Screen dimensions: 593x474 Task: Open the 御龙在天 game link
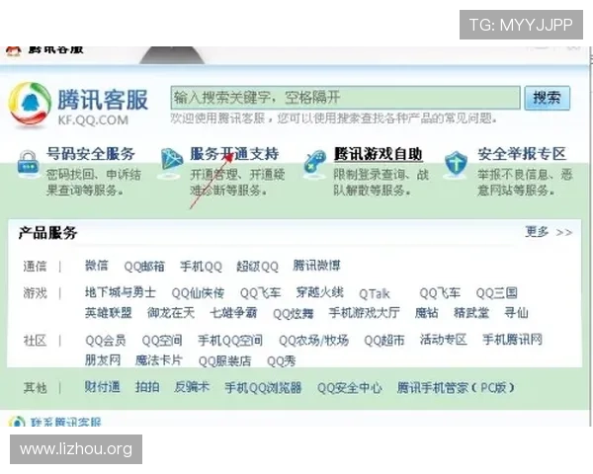171,313
